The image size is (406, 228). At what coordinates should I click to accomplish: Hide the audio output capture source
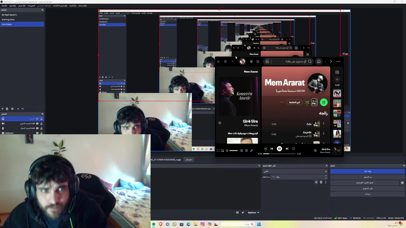tap(37, 123)
